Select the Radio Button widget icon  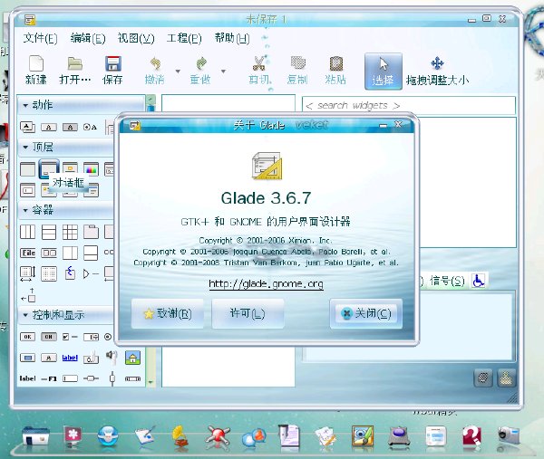click(x=108, y=337)
